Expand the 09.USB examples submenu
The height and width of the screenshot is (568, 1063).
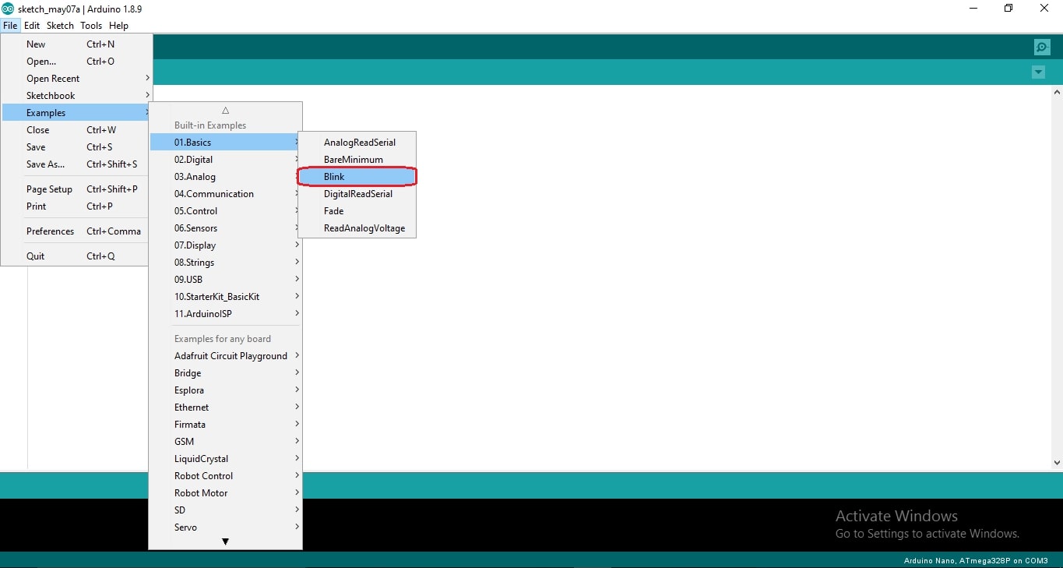click(x=225, y=280)
